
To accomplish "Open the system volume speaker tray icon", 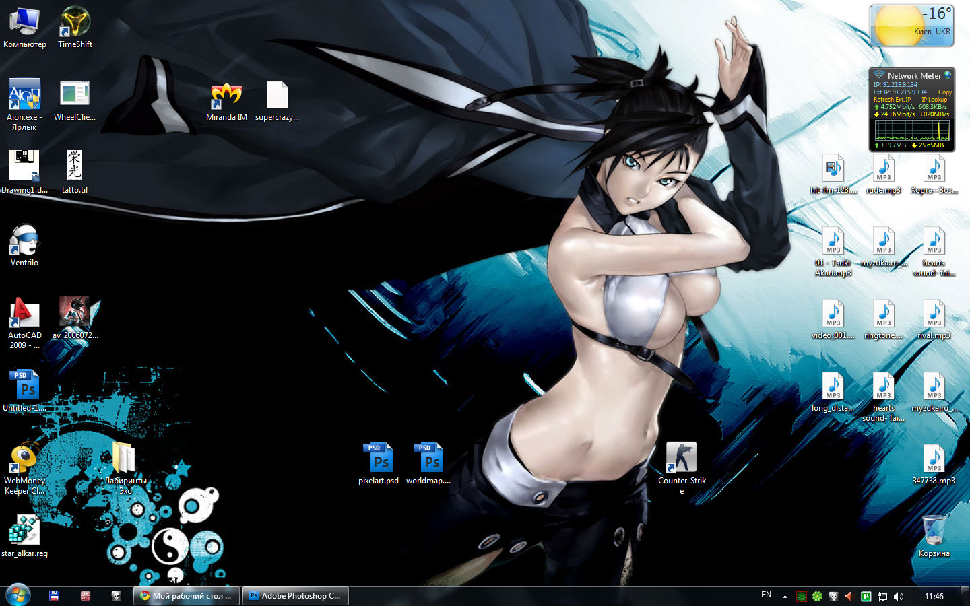I will (x=899, y=596).
